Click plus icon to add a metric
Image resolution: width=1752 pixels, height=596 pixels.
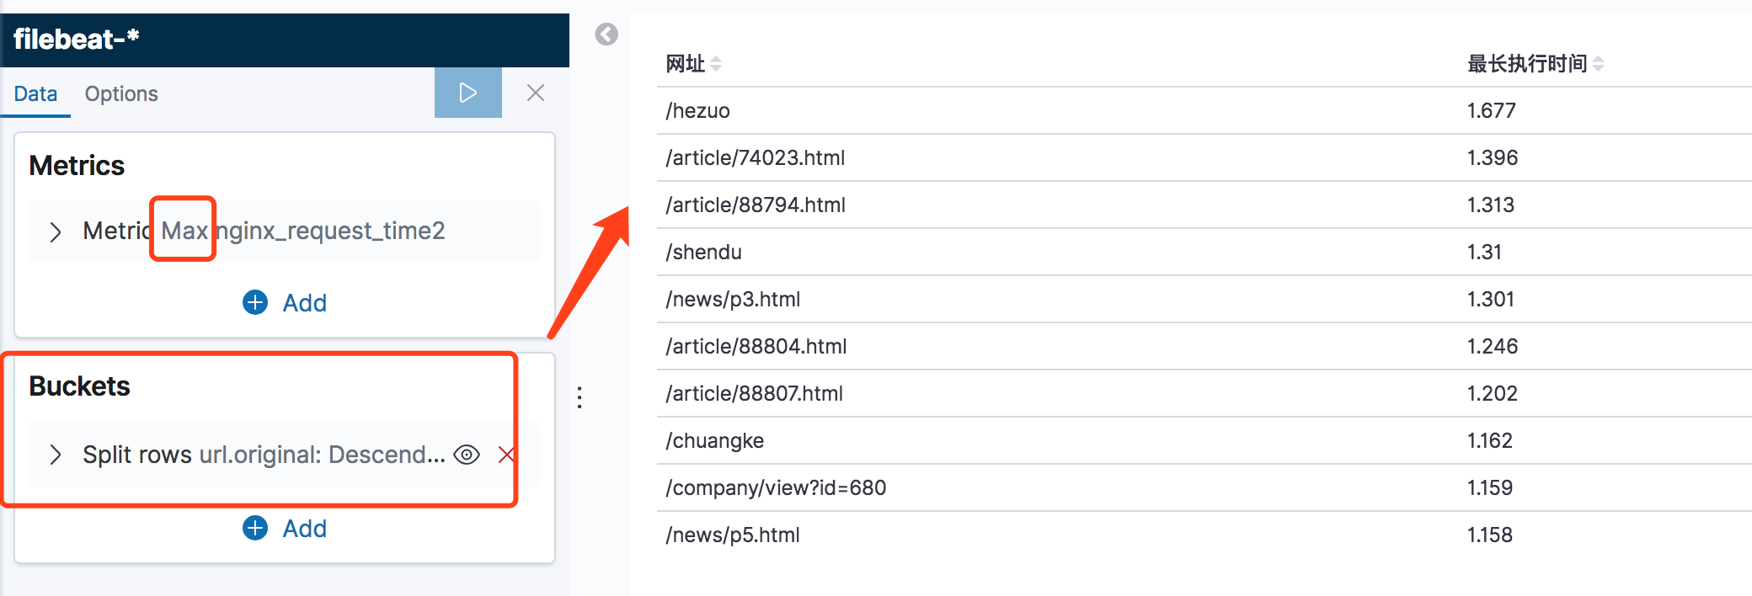point(255,302)
